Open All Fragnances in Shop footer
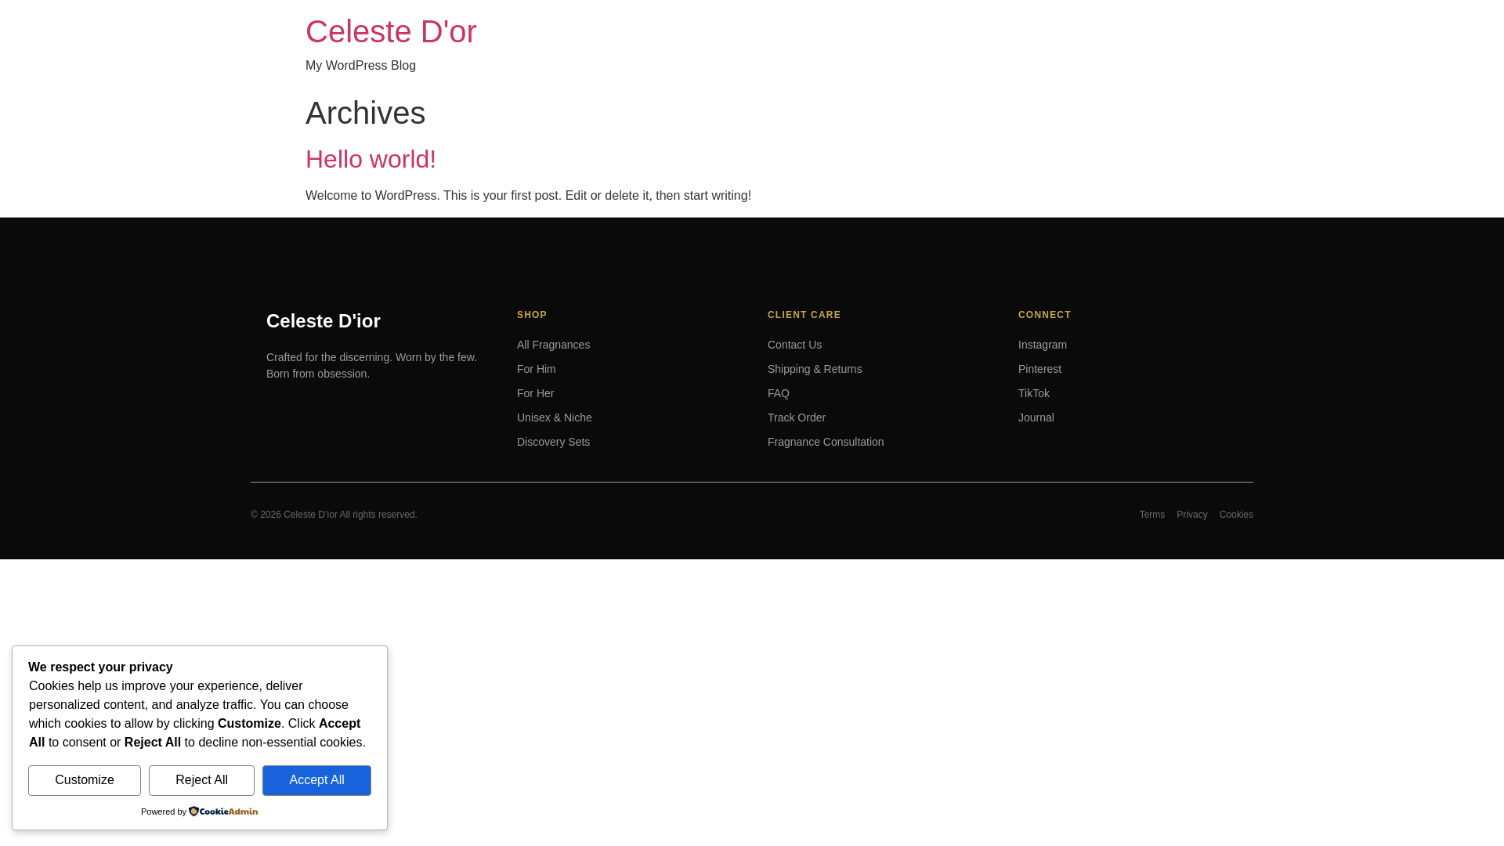The height and width of the screenshot is (846, 1504). click(553, 345)
